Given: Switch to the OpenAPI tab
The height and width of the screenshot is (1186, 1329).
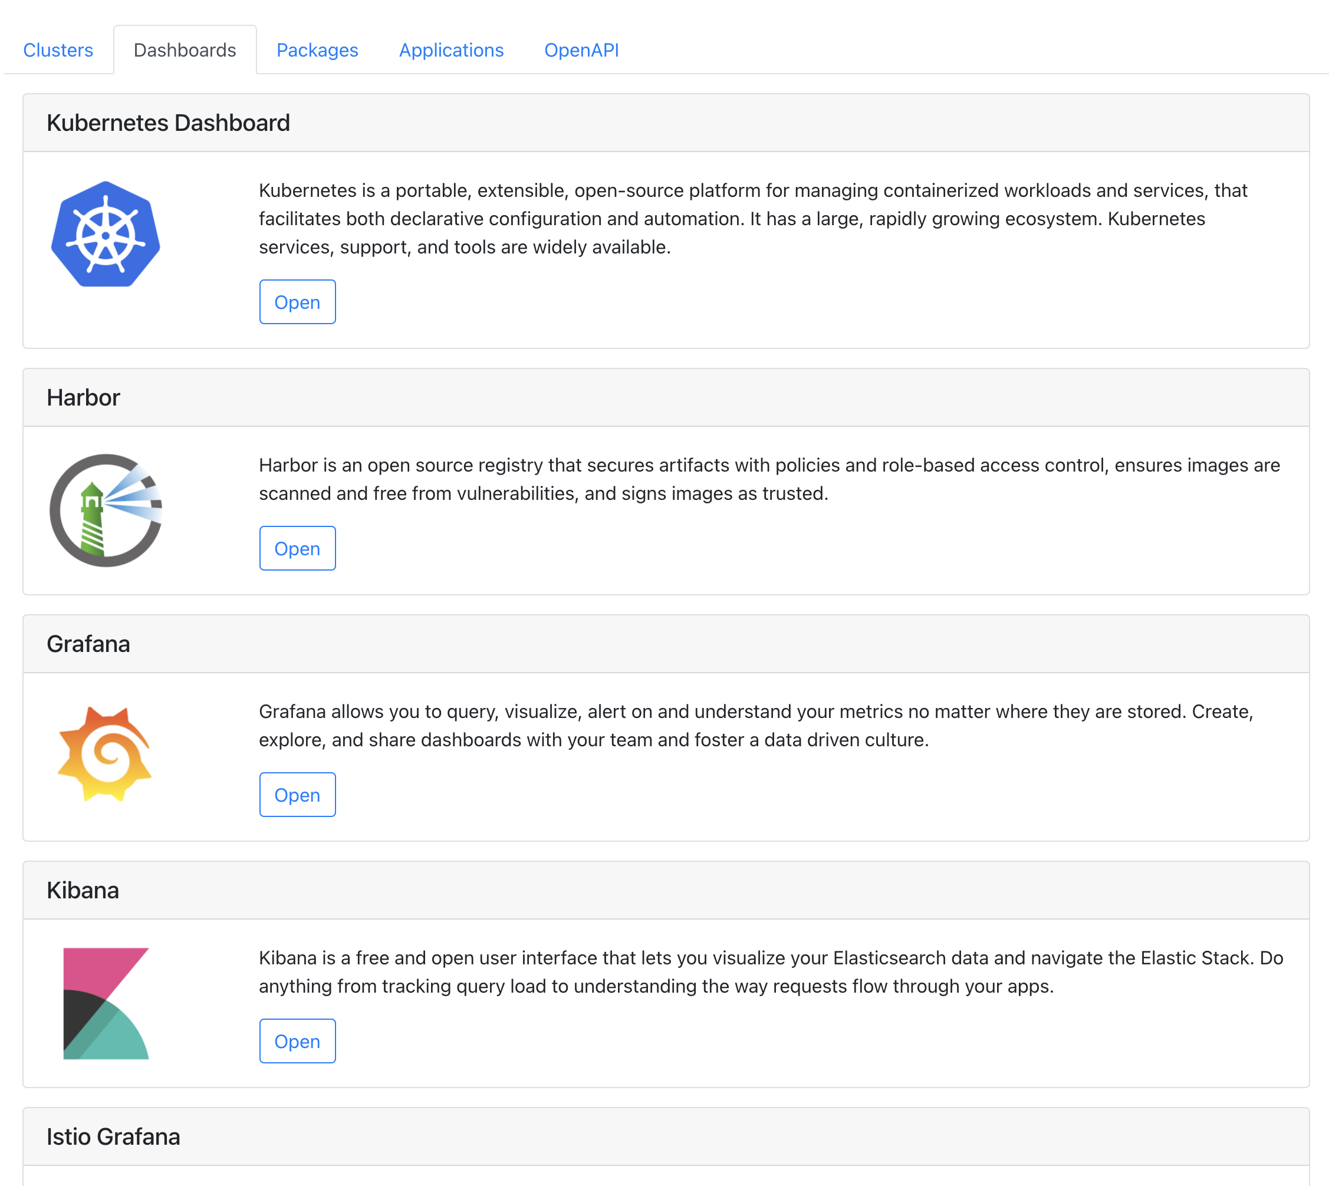Looking at the screenshot, I should coord(581,50).
